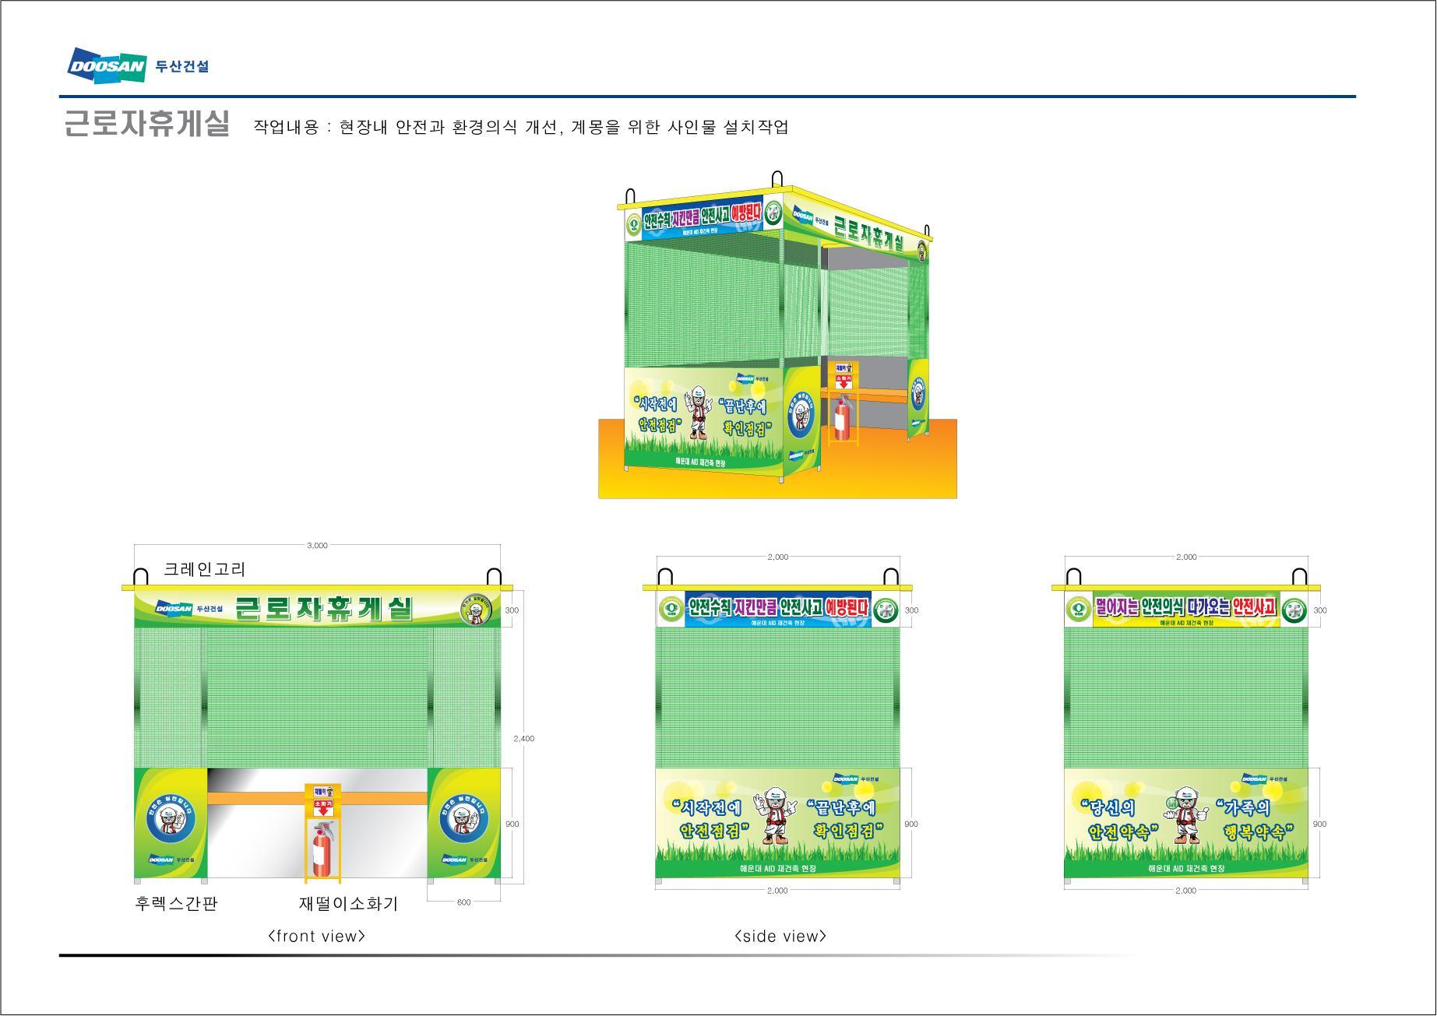
Task: Select the left crane hook on the front view
Action: (141, 577)
